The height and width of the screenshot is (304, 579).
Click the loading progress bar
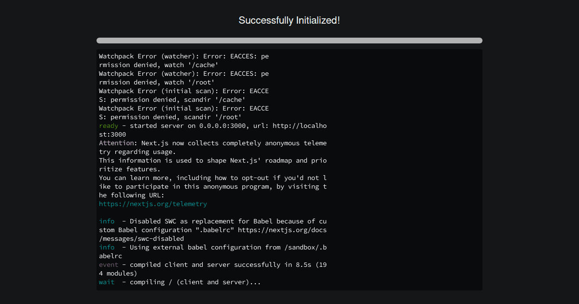tap(289, 41)
